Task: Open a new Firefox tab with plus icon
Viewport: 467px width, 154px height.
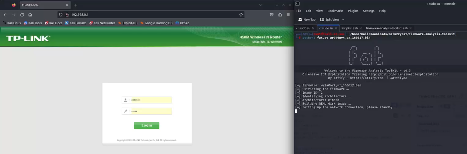Action: click(x=76, y=5)
